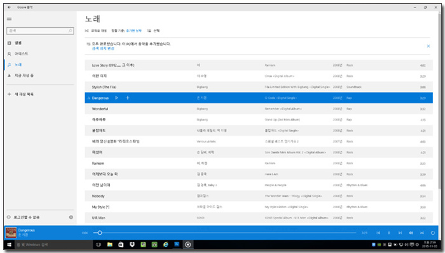Image resolution: width=445 pixels, height=253 pixels.
Task: Open the 아티스트 (Artists) section
Action: 39,54
